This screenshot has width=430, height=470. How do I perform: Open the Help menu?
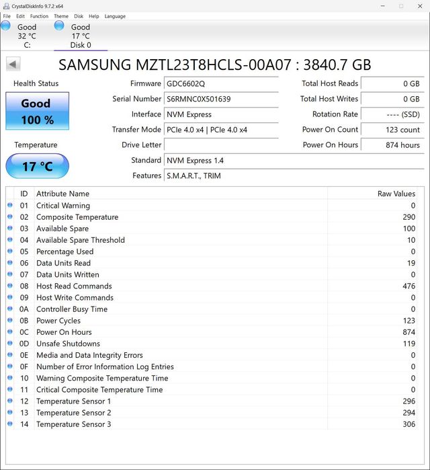(93, 16)
